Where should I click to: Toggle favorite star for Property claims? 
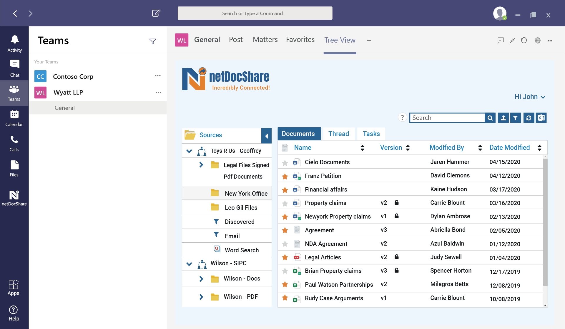pos(285,204)
